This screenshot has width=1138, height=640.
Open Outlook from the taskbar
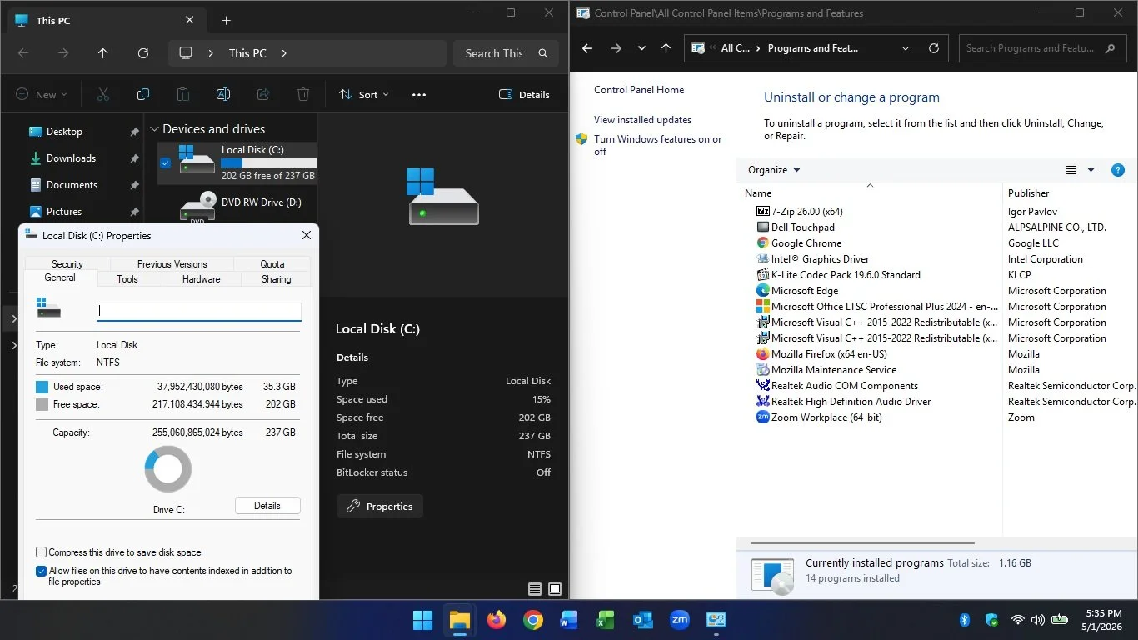coord(643,620)
